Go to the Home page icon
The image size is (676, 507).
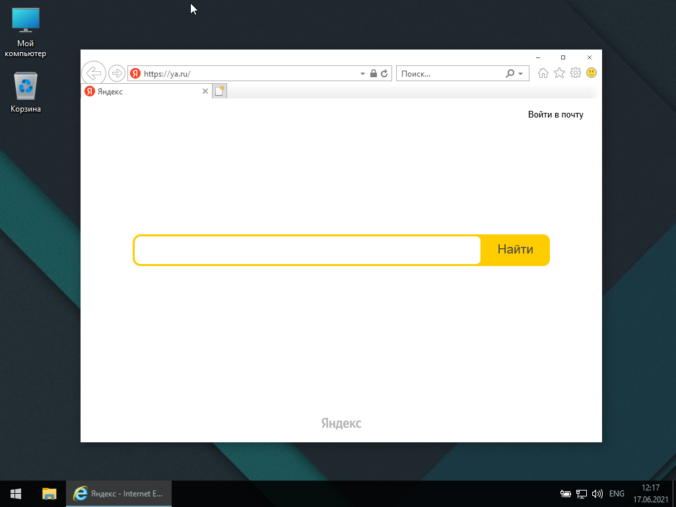[543, 73]
